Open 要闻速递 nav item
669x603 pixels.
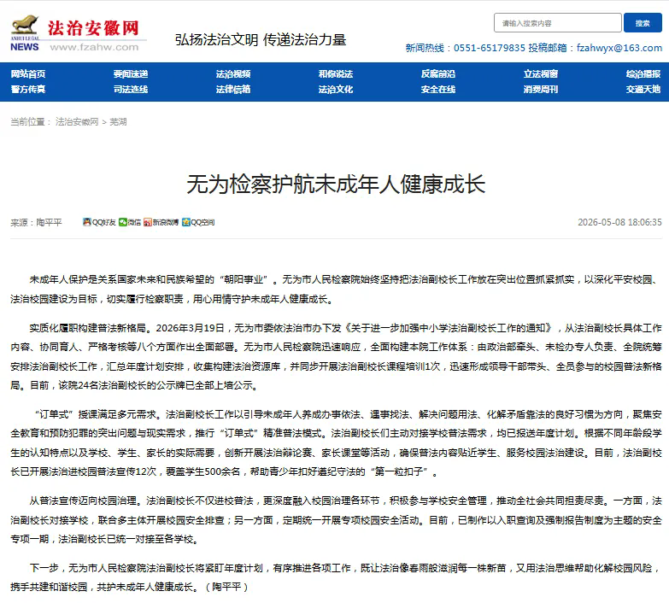[x=131, y=74]
